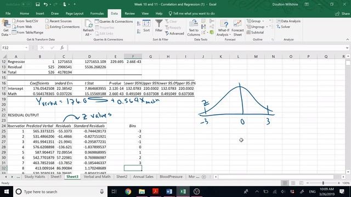Undo the last action
Screen dimensions: 351x197
(x=46, y=4)
